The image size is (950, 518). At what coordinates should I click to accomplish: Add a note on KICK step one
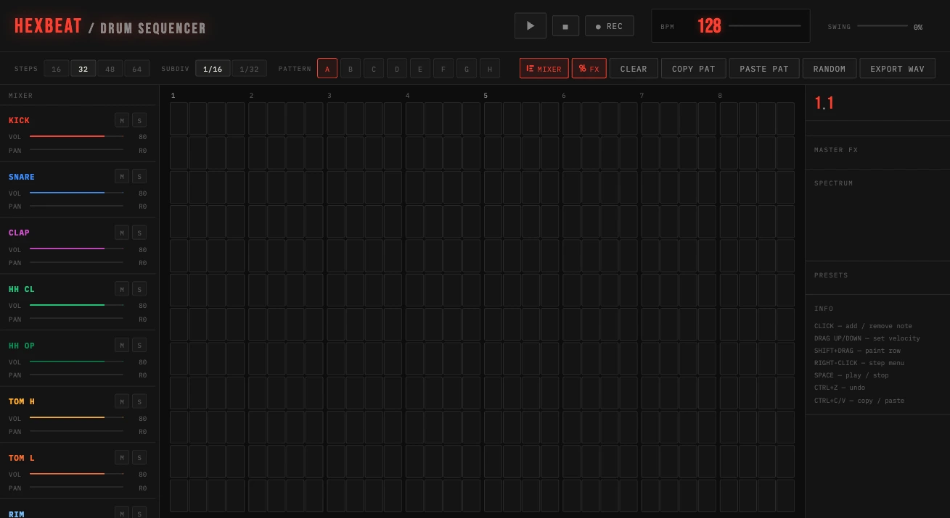tap(179, 119)
